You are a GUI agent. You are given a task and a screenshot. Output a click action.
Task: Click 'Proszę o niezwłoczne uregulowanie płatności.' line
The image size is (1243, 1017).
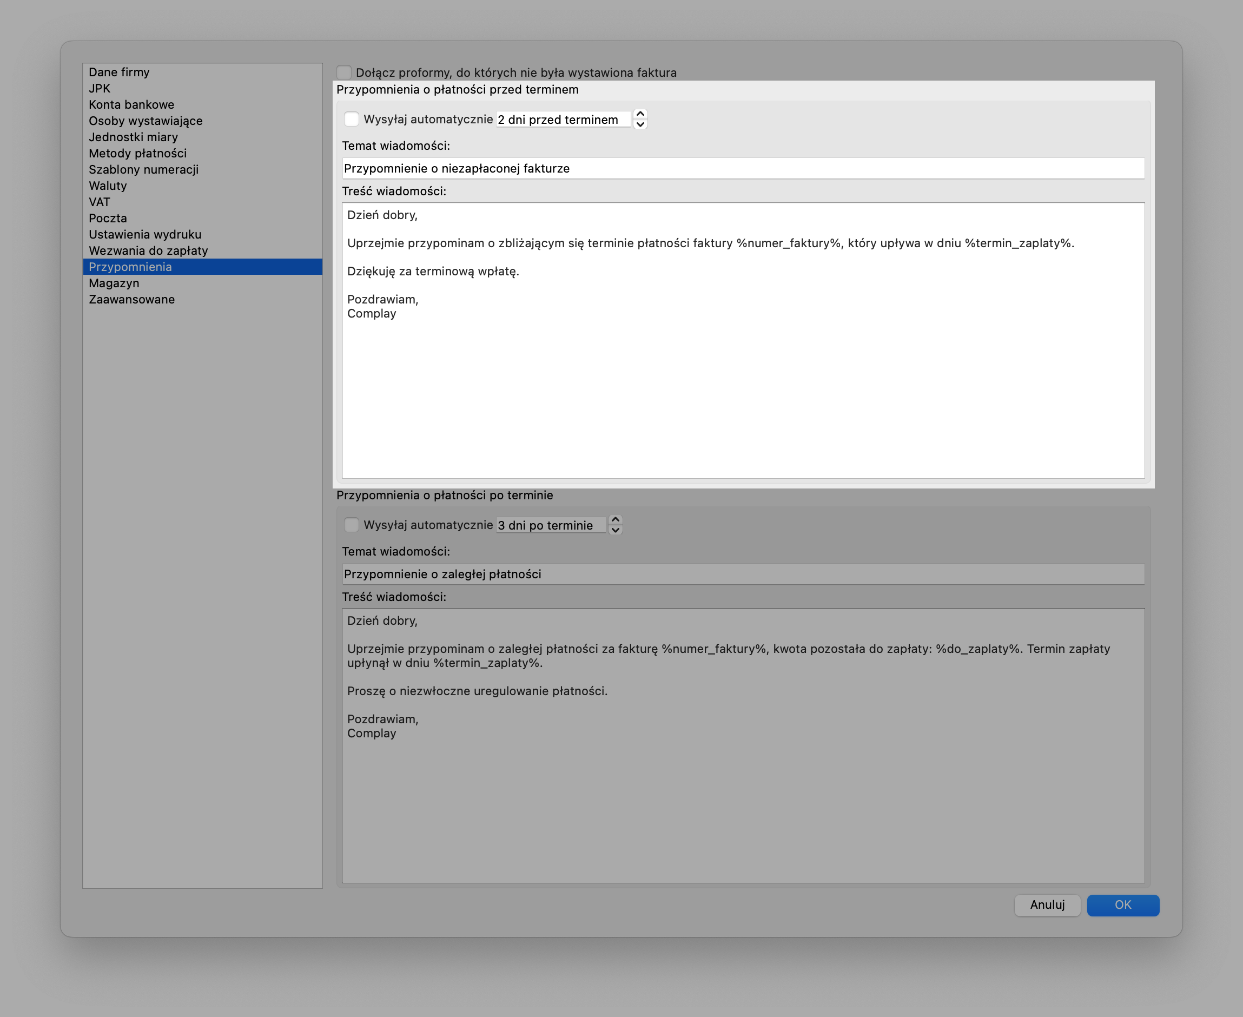point(478,691)
